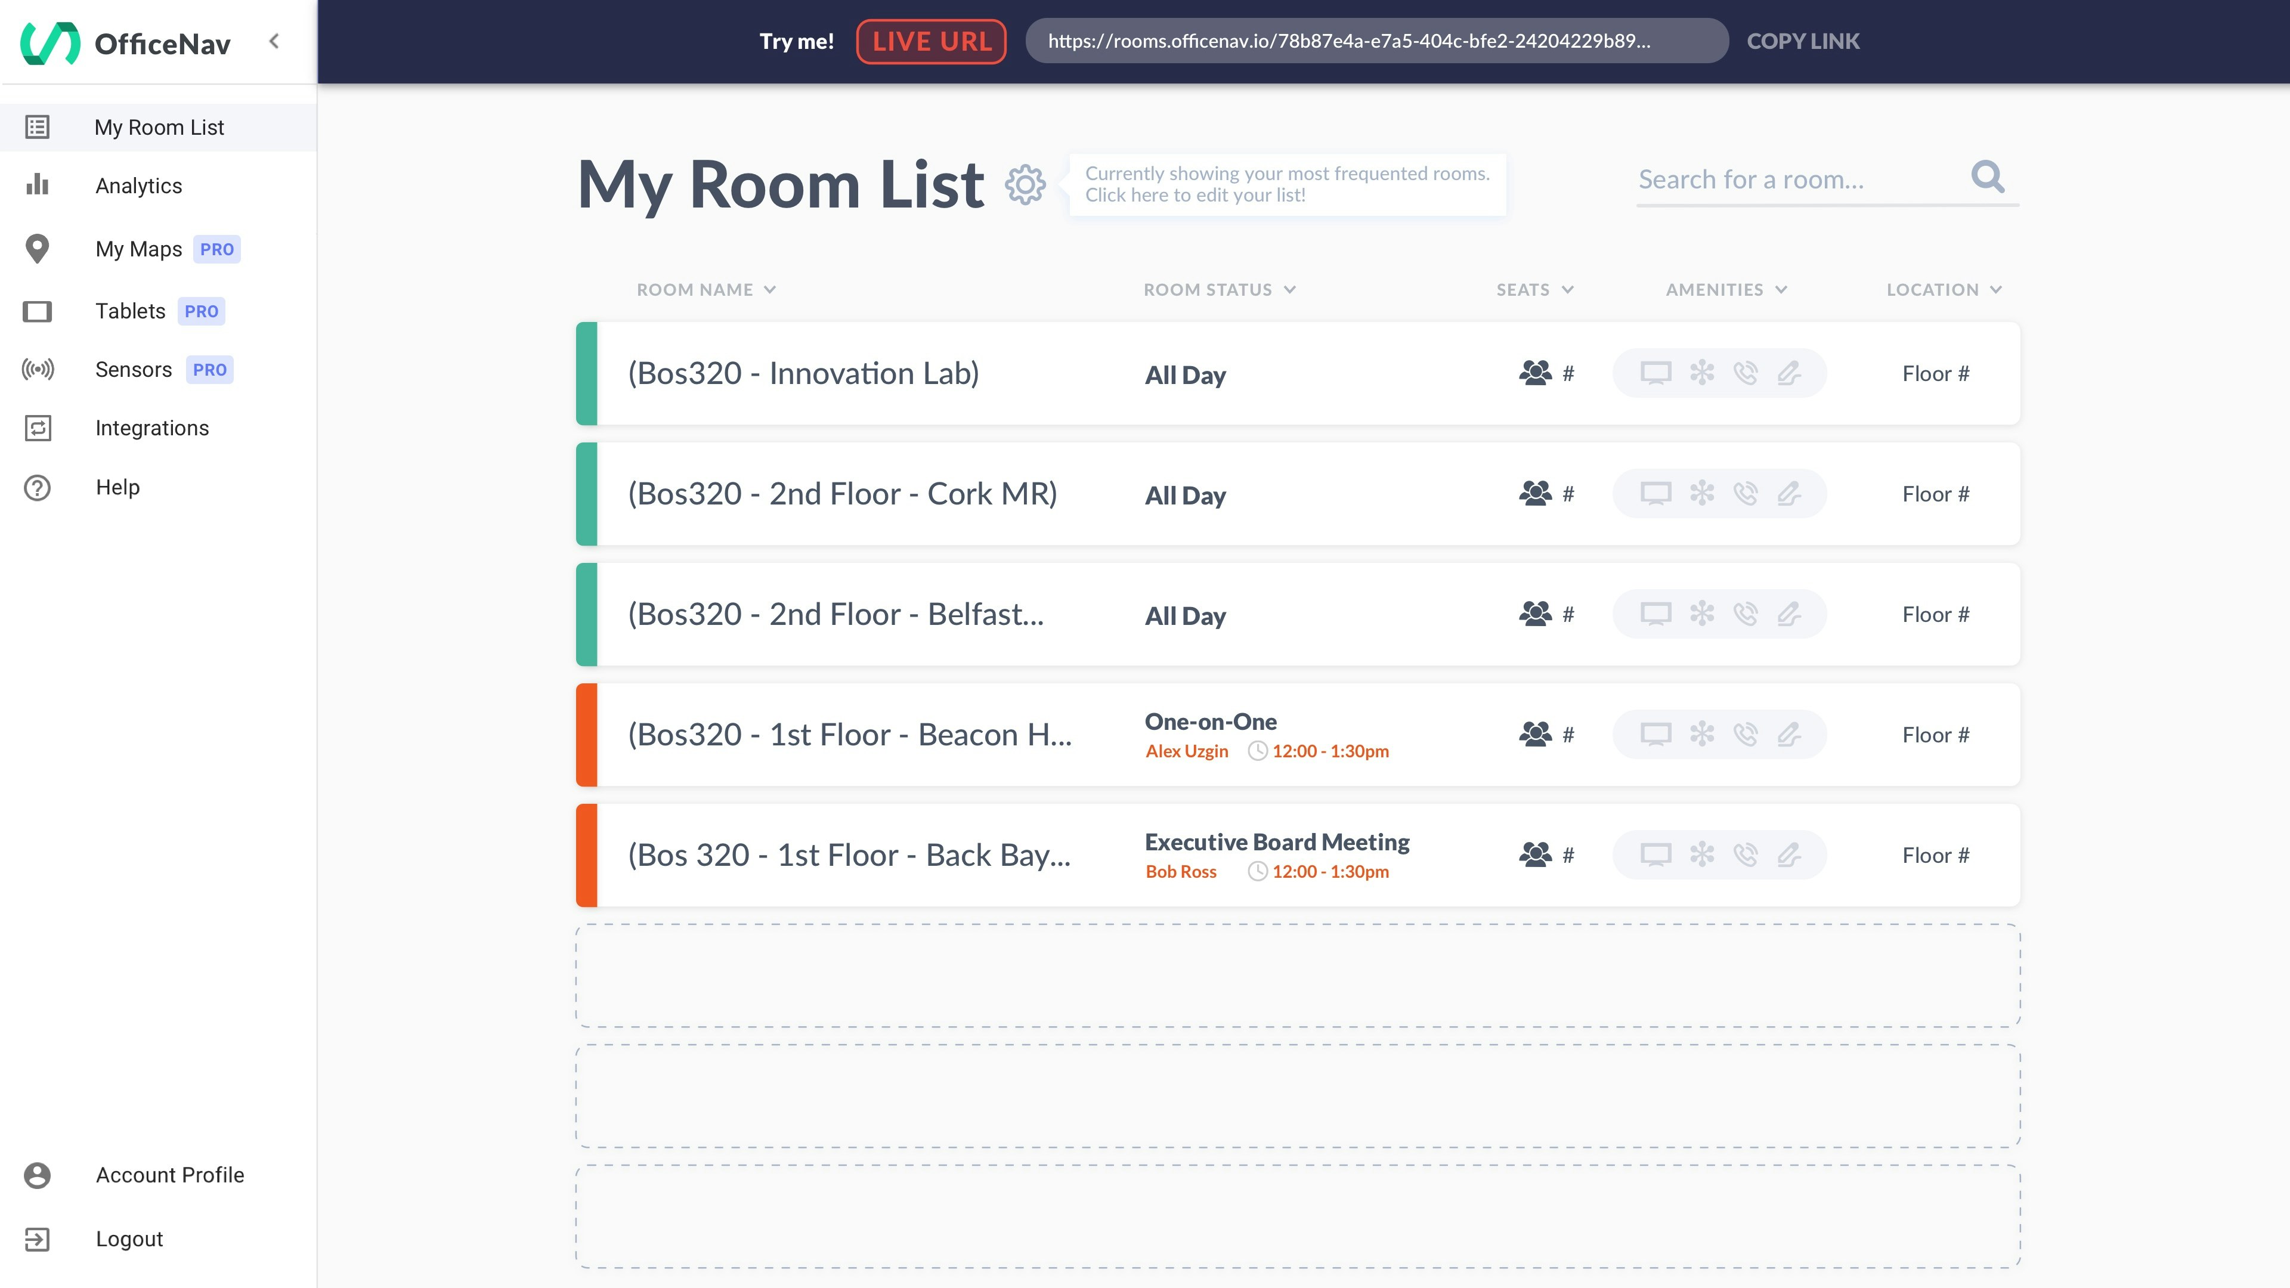The width and height of the screenshot is (2290, 1288).
Task: Collapse sidebar with the chevron arrow
Action: [274, 41]
